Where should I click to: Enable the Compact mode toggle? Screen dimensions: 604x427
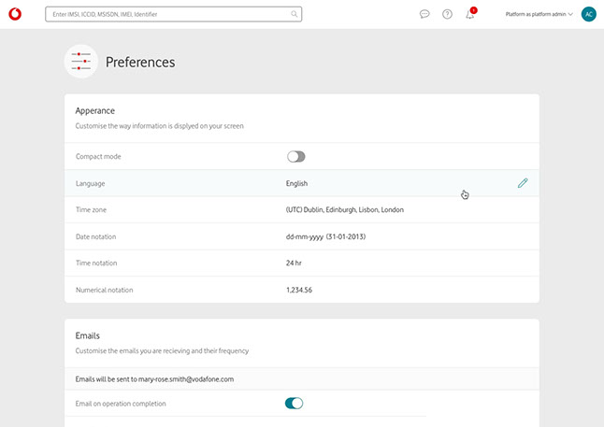click(x=295, y=156)
